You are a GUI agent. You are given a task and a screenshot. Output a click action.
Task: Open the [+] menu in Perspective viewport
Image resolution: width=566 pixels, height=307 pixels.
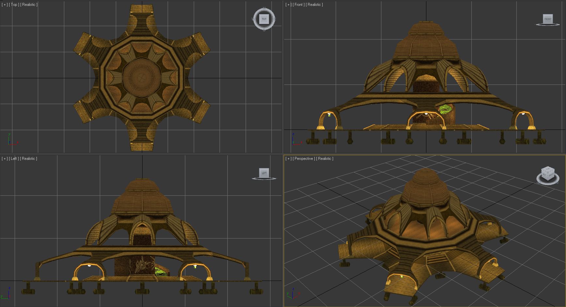(288, 159)
